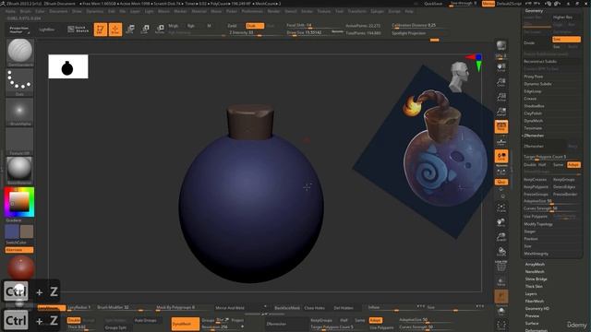Screen dimensions: 591x332
Task: Toggle the Local symmetry button
Action: click(x=501, y=156)
